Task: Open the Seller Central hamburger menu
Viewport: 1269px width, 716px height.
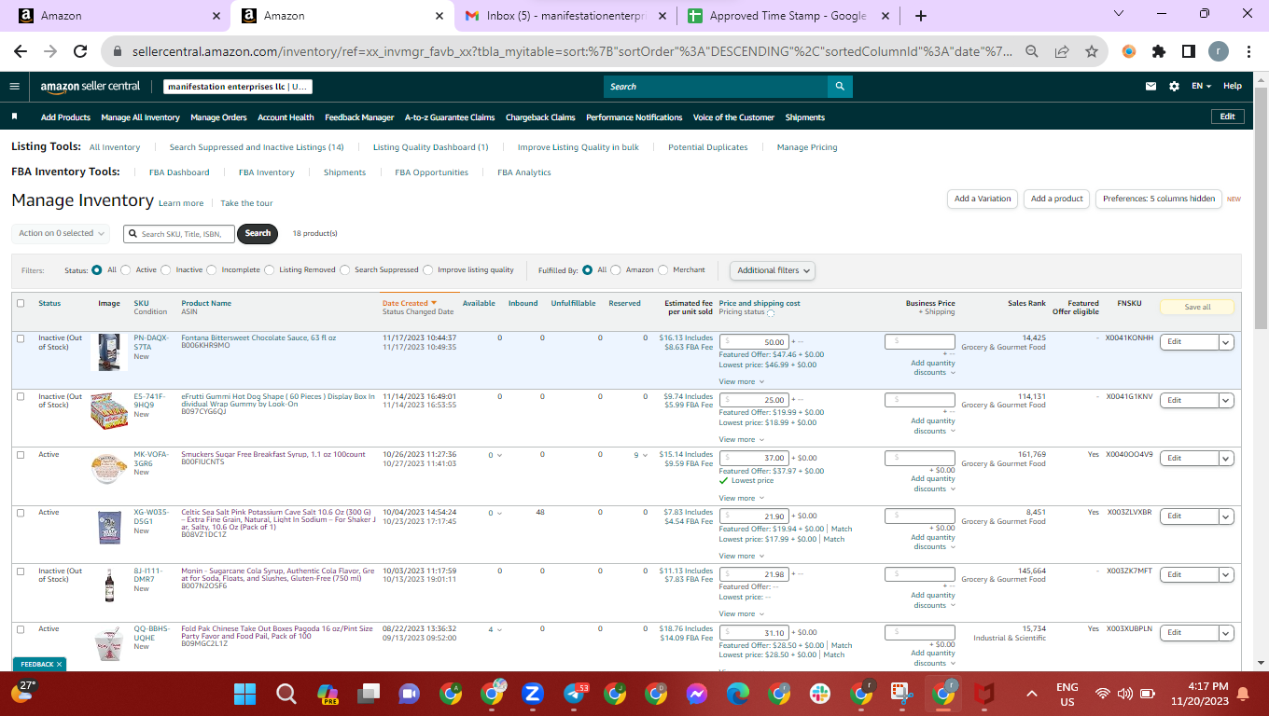Action: coord(14,86)
